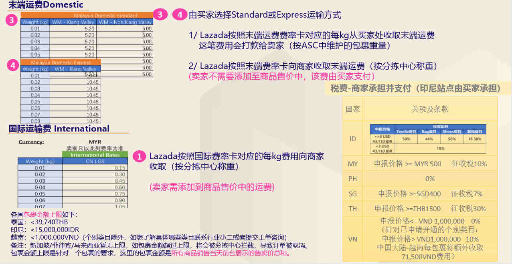Image resolution: width=512 pixels, height=264 pixels.
Task: Click the '0%' tax value for PH
Action: pyautogui.click(x=430, y=179)
